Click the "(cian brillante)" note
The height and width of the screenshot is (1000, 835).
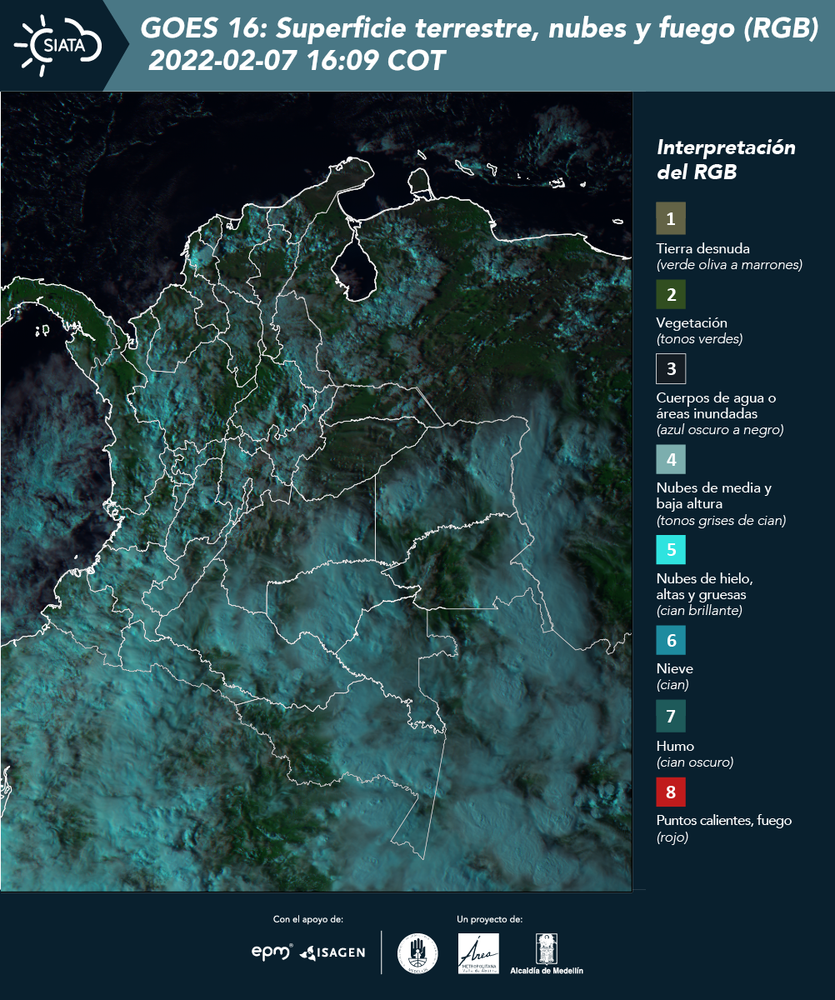[699, 611]
